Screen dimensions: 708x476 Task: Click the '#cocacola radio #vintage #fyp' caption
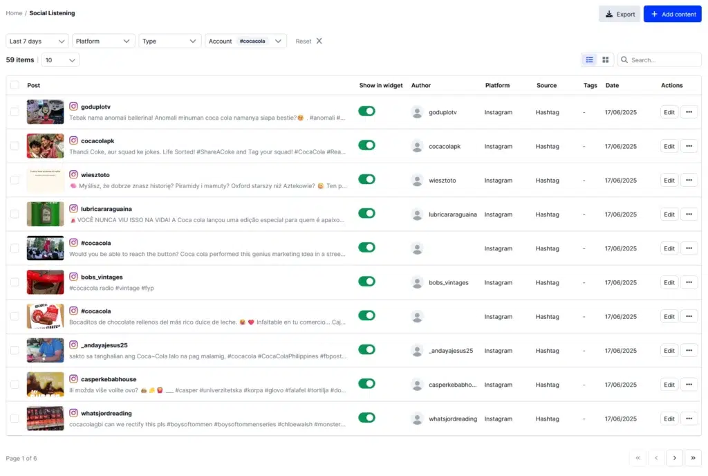(x=111, y=288)
